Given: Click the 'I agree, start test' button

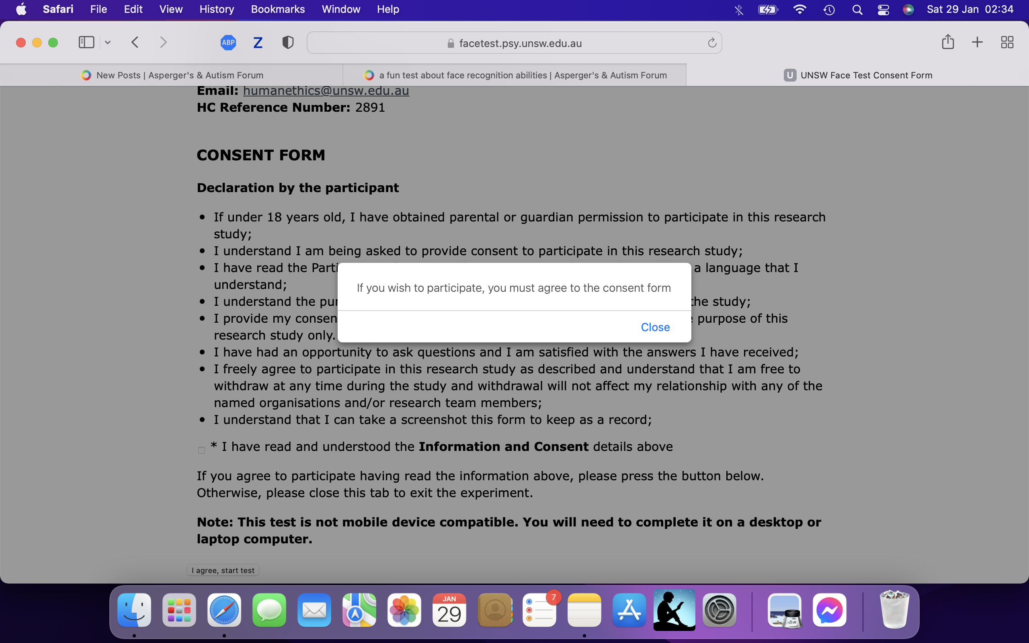Looking at the screenshot, I should coord(223,570).
